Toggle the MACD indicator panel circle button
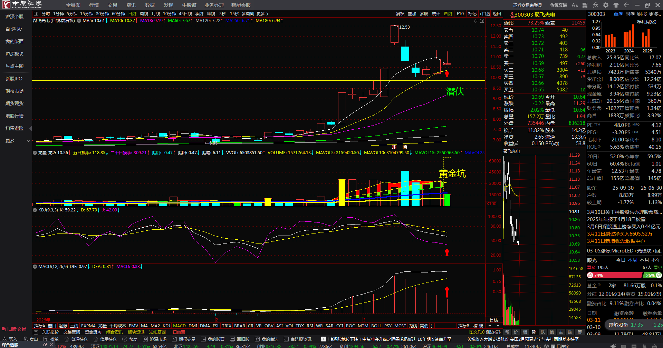The width and height of the screenshot is (663, 348). (35, 267)
